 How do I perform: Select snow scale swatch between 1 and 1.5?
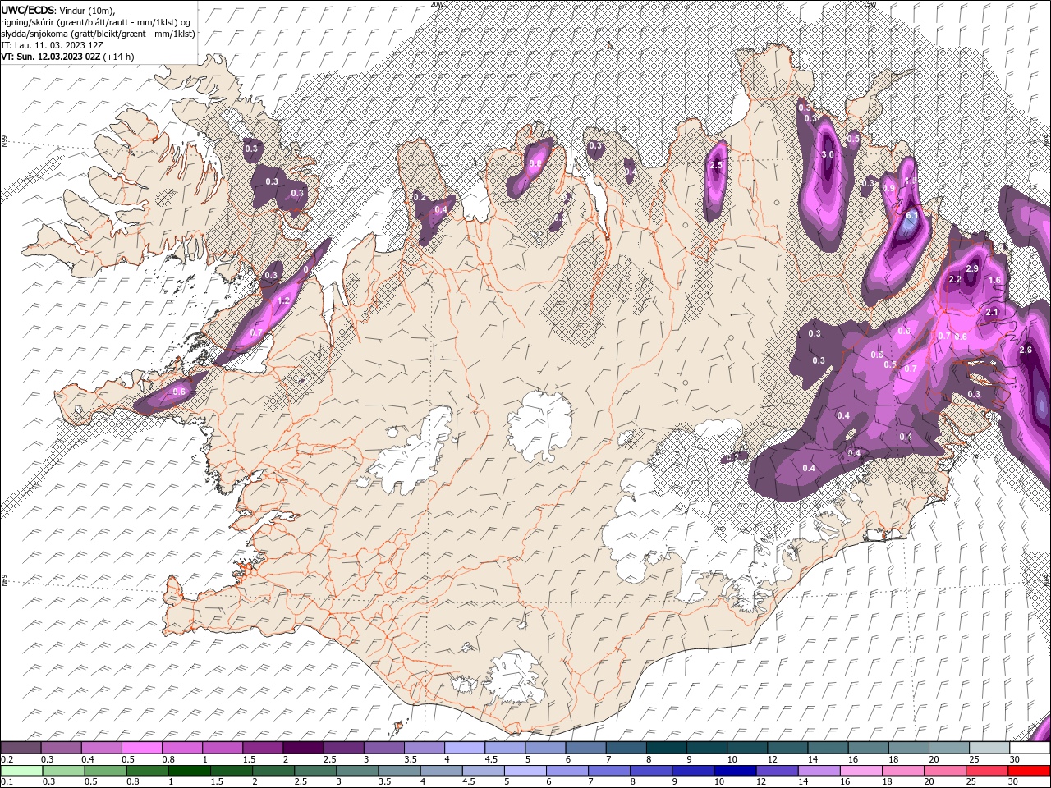click(223, 748)
